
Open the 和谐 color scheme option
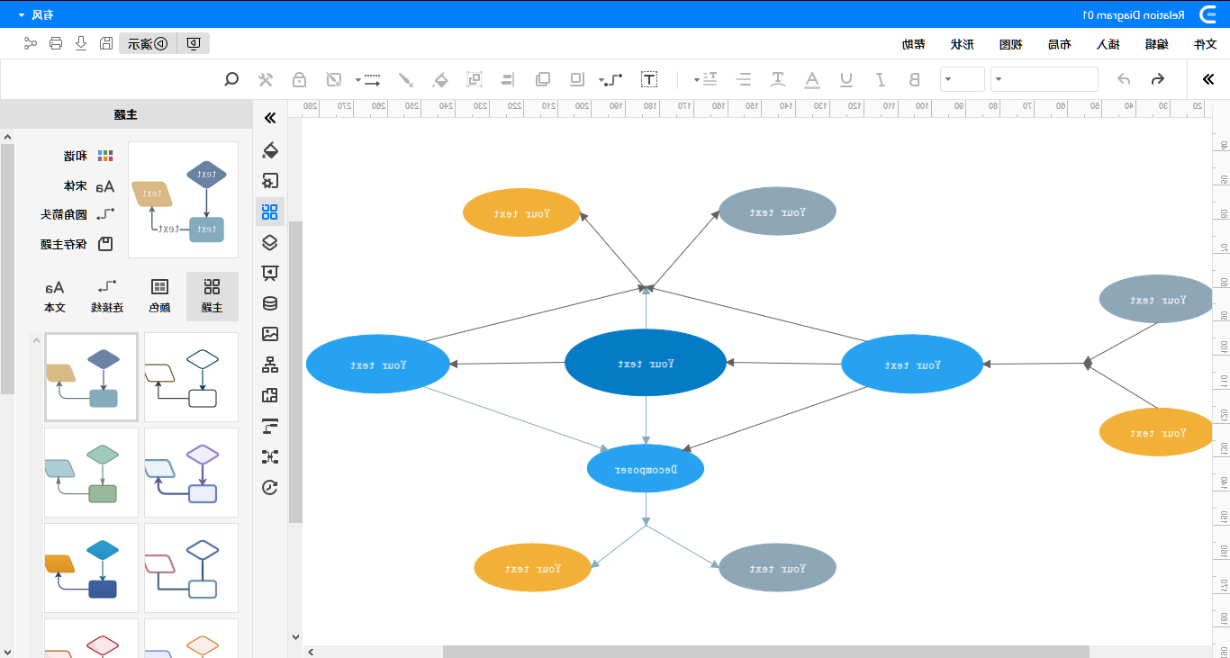(88, 156)
